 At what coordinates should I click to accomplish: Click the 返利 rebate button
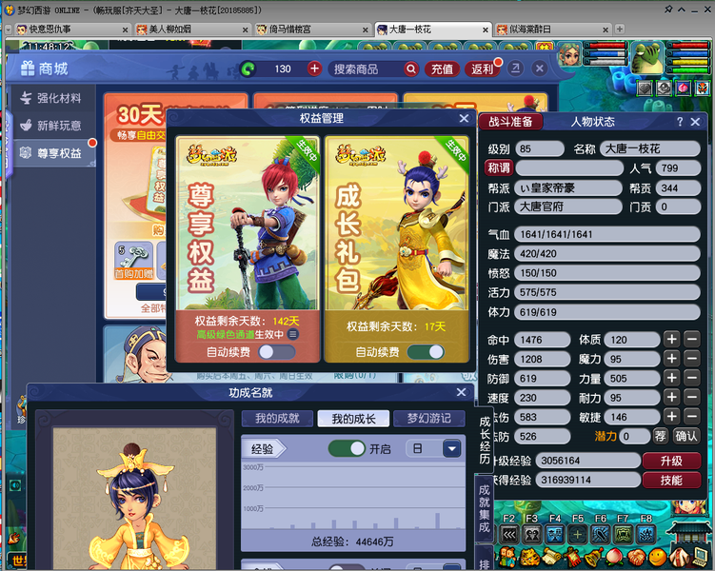pyautogui.click(x=482, y=69)
